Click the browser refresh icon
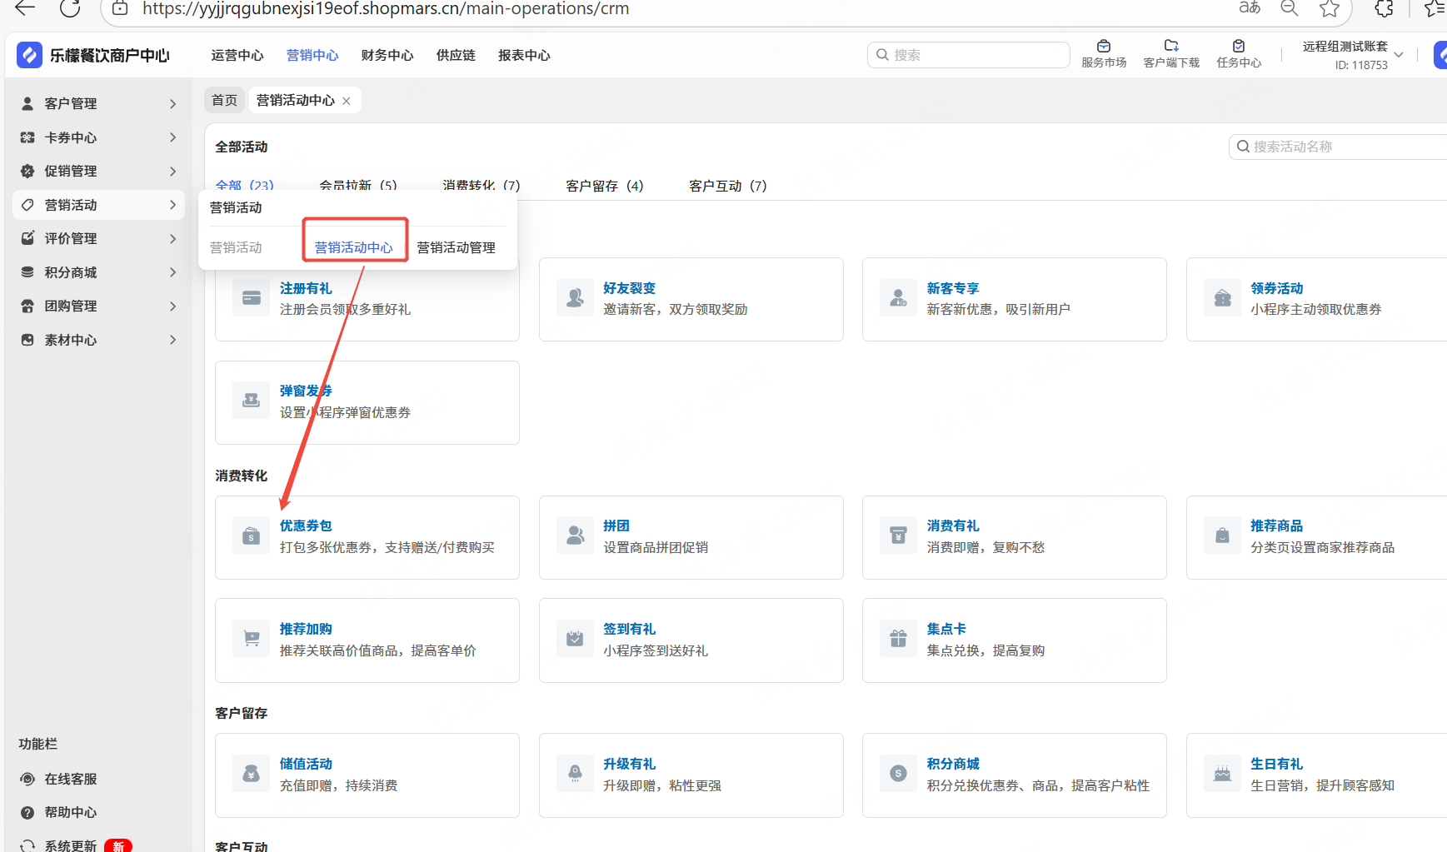The image size is (1447, 852). point(70,8)
